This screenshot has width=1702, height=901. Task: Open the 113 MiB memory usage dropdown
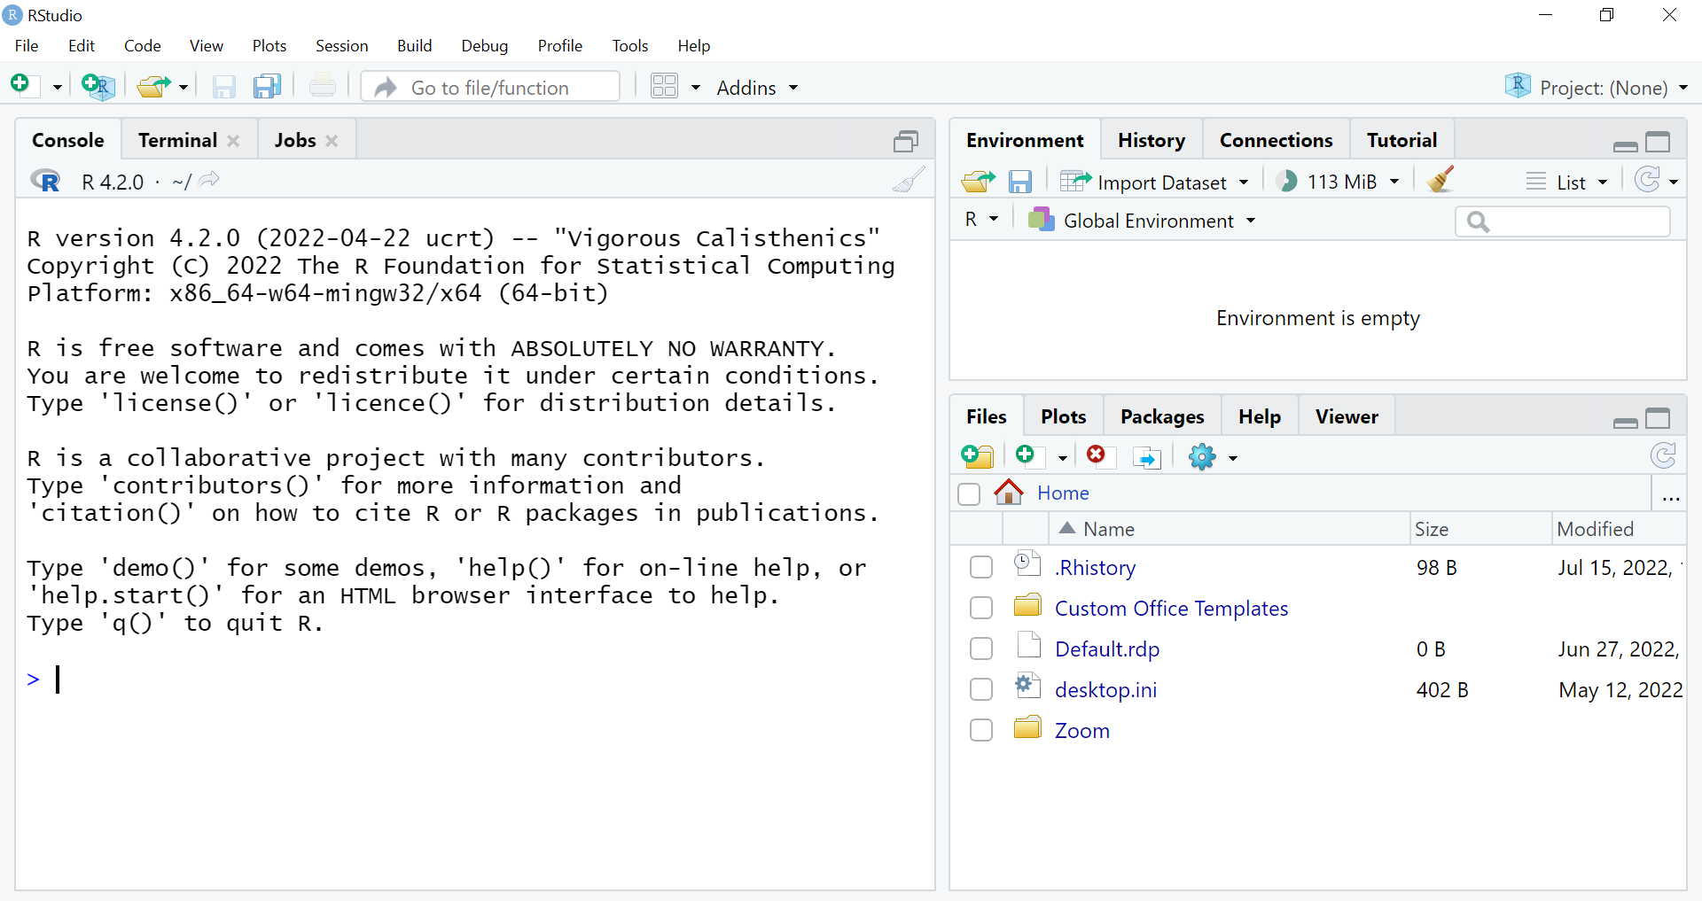pos(1338,182)
